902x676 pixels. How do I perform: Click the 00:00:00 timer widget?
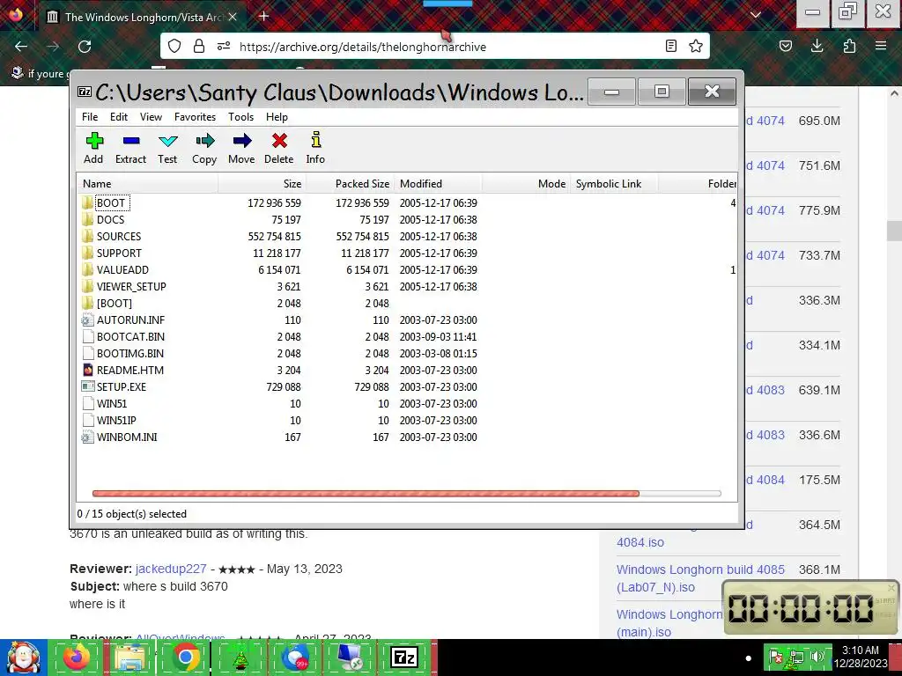(x=810, y=607)
